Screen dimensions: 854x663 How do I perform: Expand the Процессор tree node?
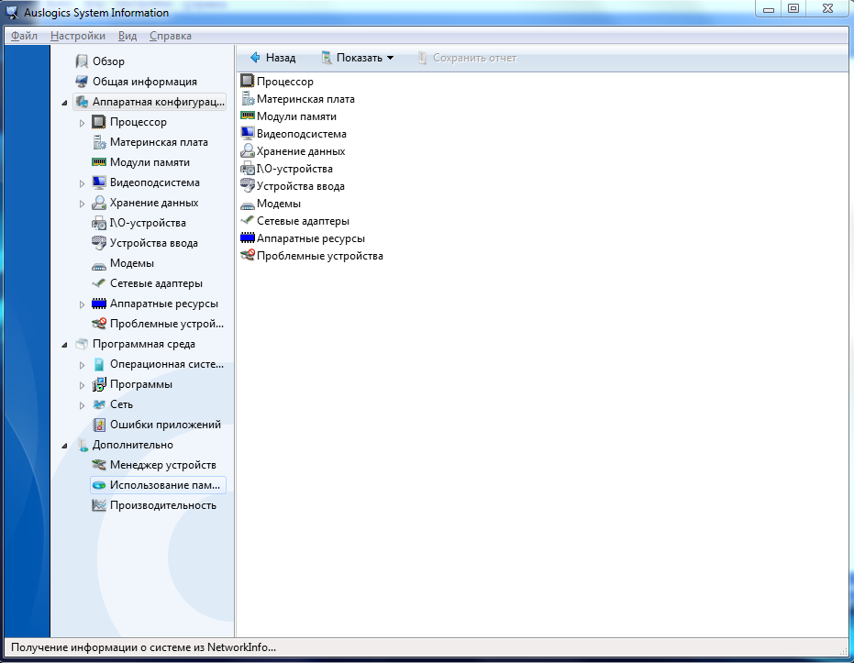pyautogui.click(x=82, y=123)
